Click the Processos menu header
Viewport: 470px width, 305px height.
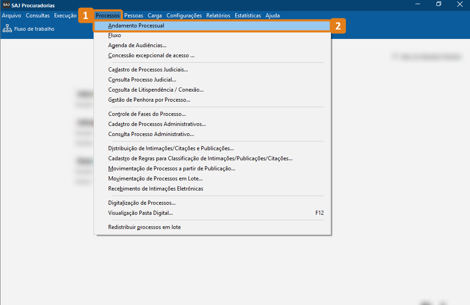click(x=108, y=16)
